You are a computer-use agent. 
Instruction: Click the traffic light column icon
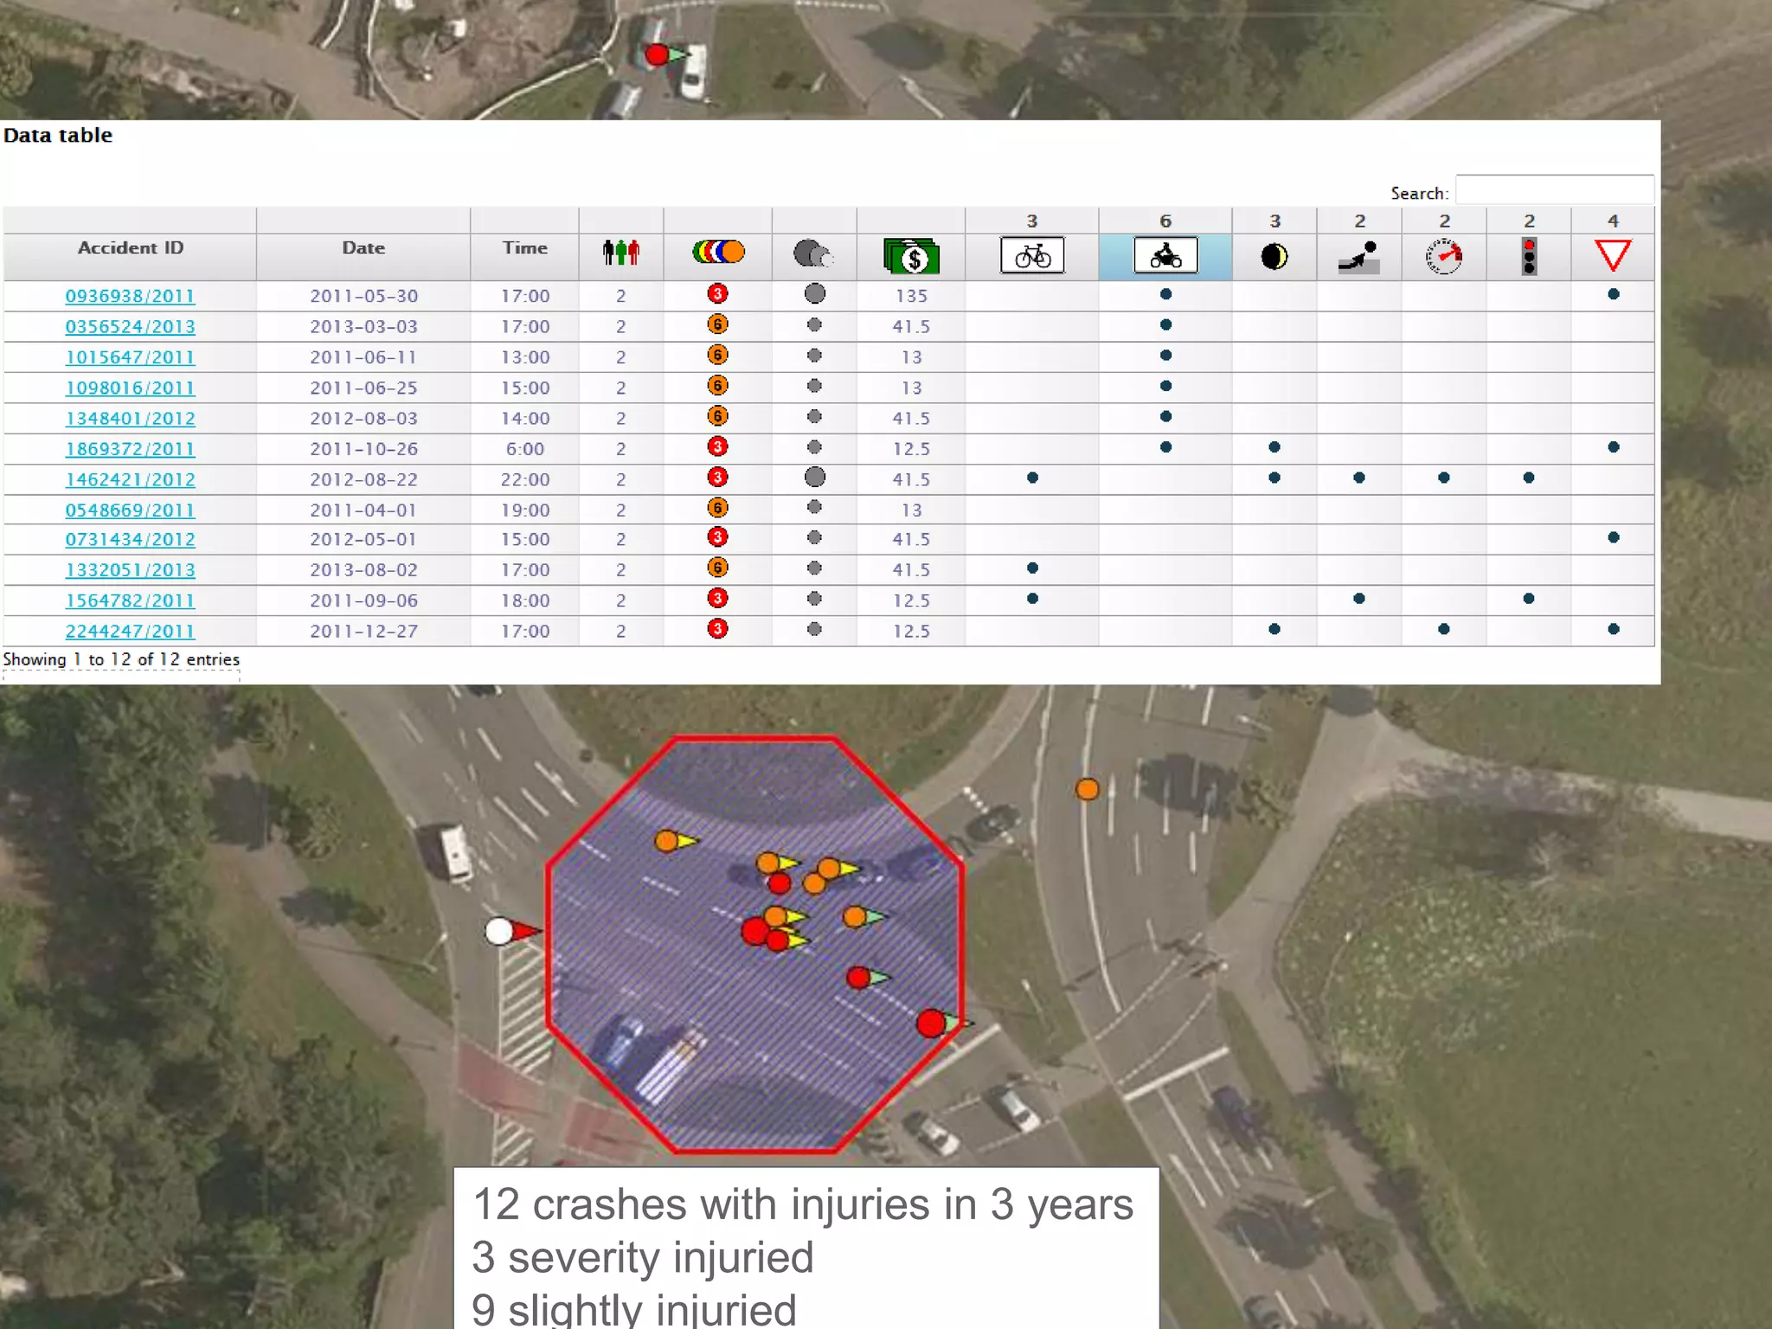[1529, 256]
